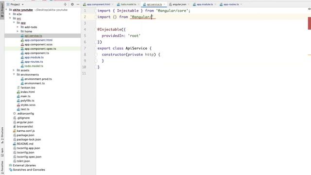The width and height of the screenshot is (311, 175).
Task: Close the api.service.ts tab
Action: (164, 4)
